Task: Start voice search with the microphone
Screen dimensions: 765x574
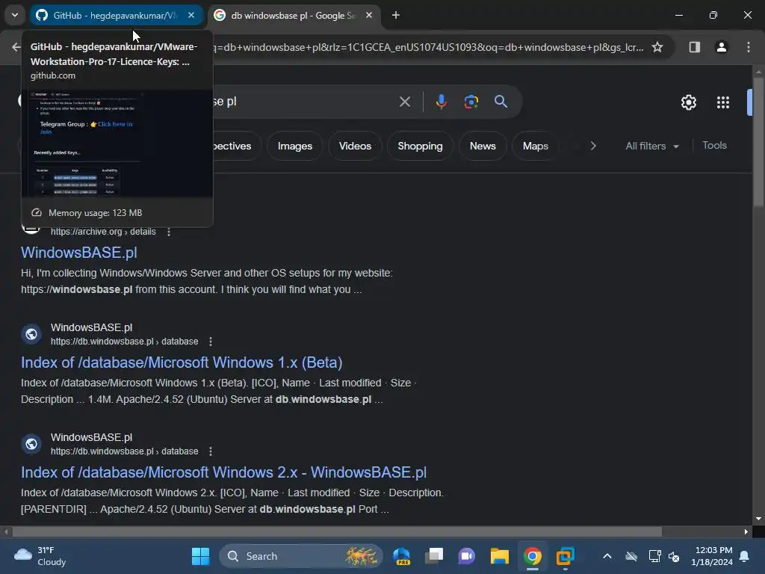Action: pyautogui.click(x=441, y=102)
